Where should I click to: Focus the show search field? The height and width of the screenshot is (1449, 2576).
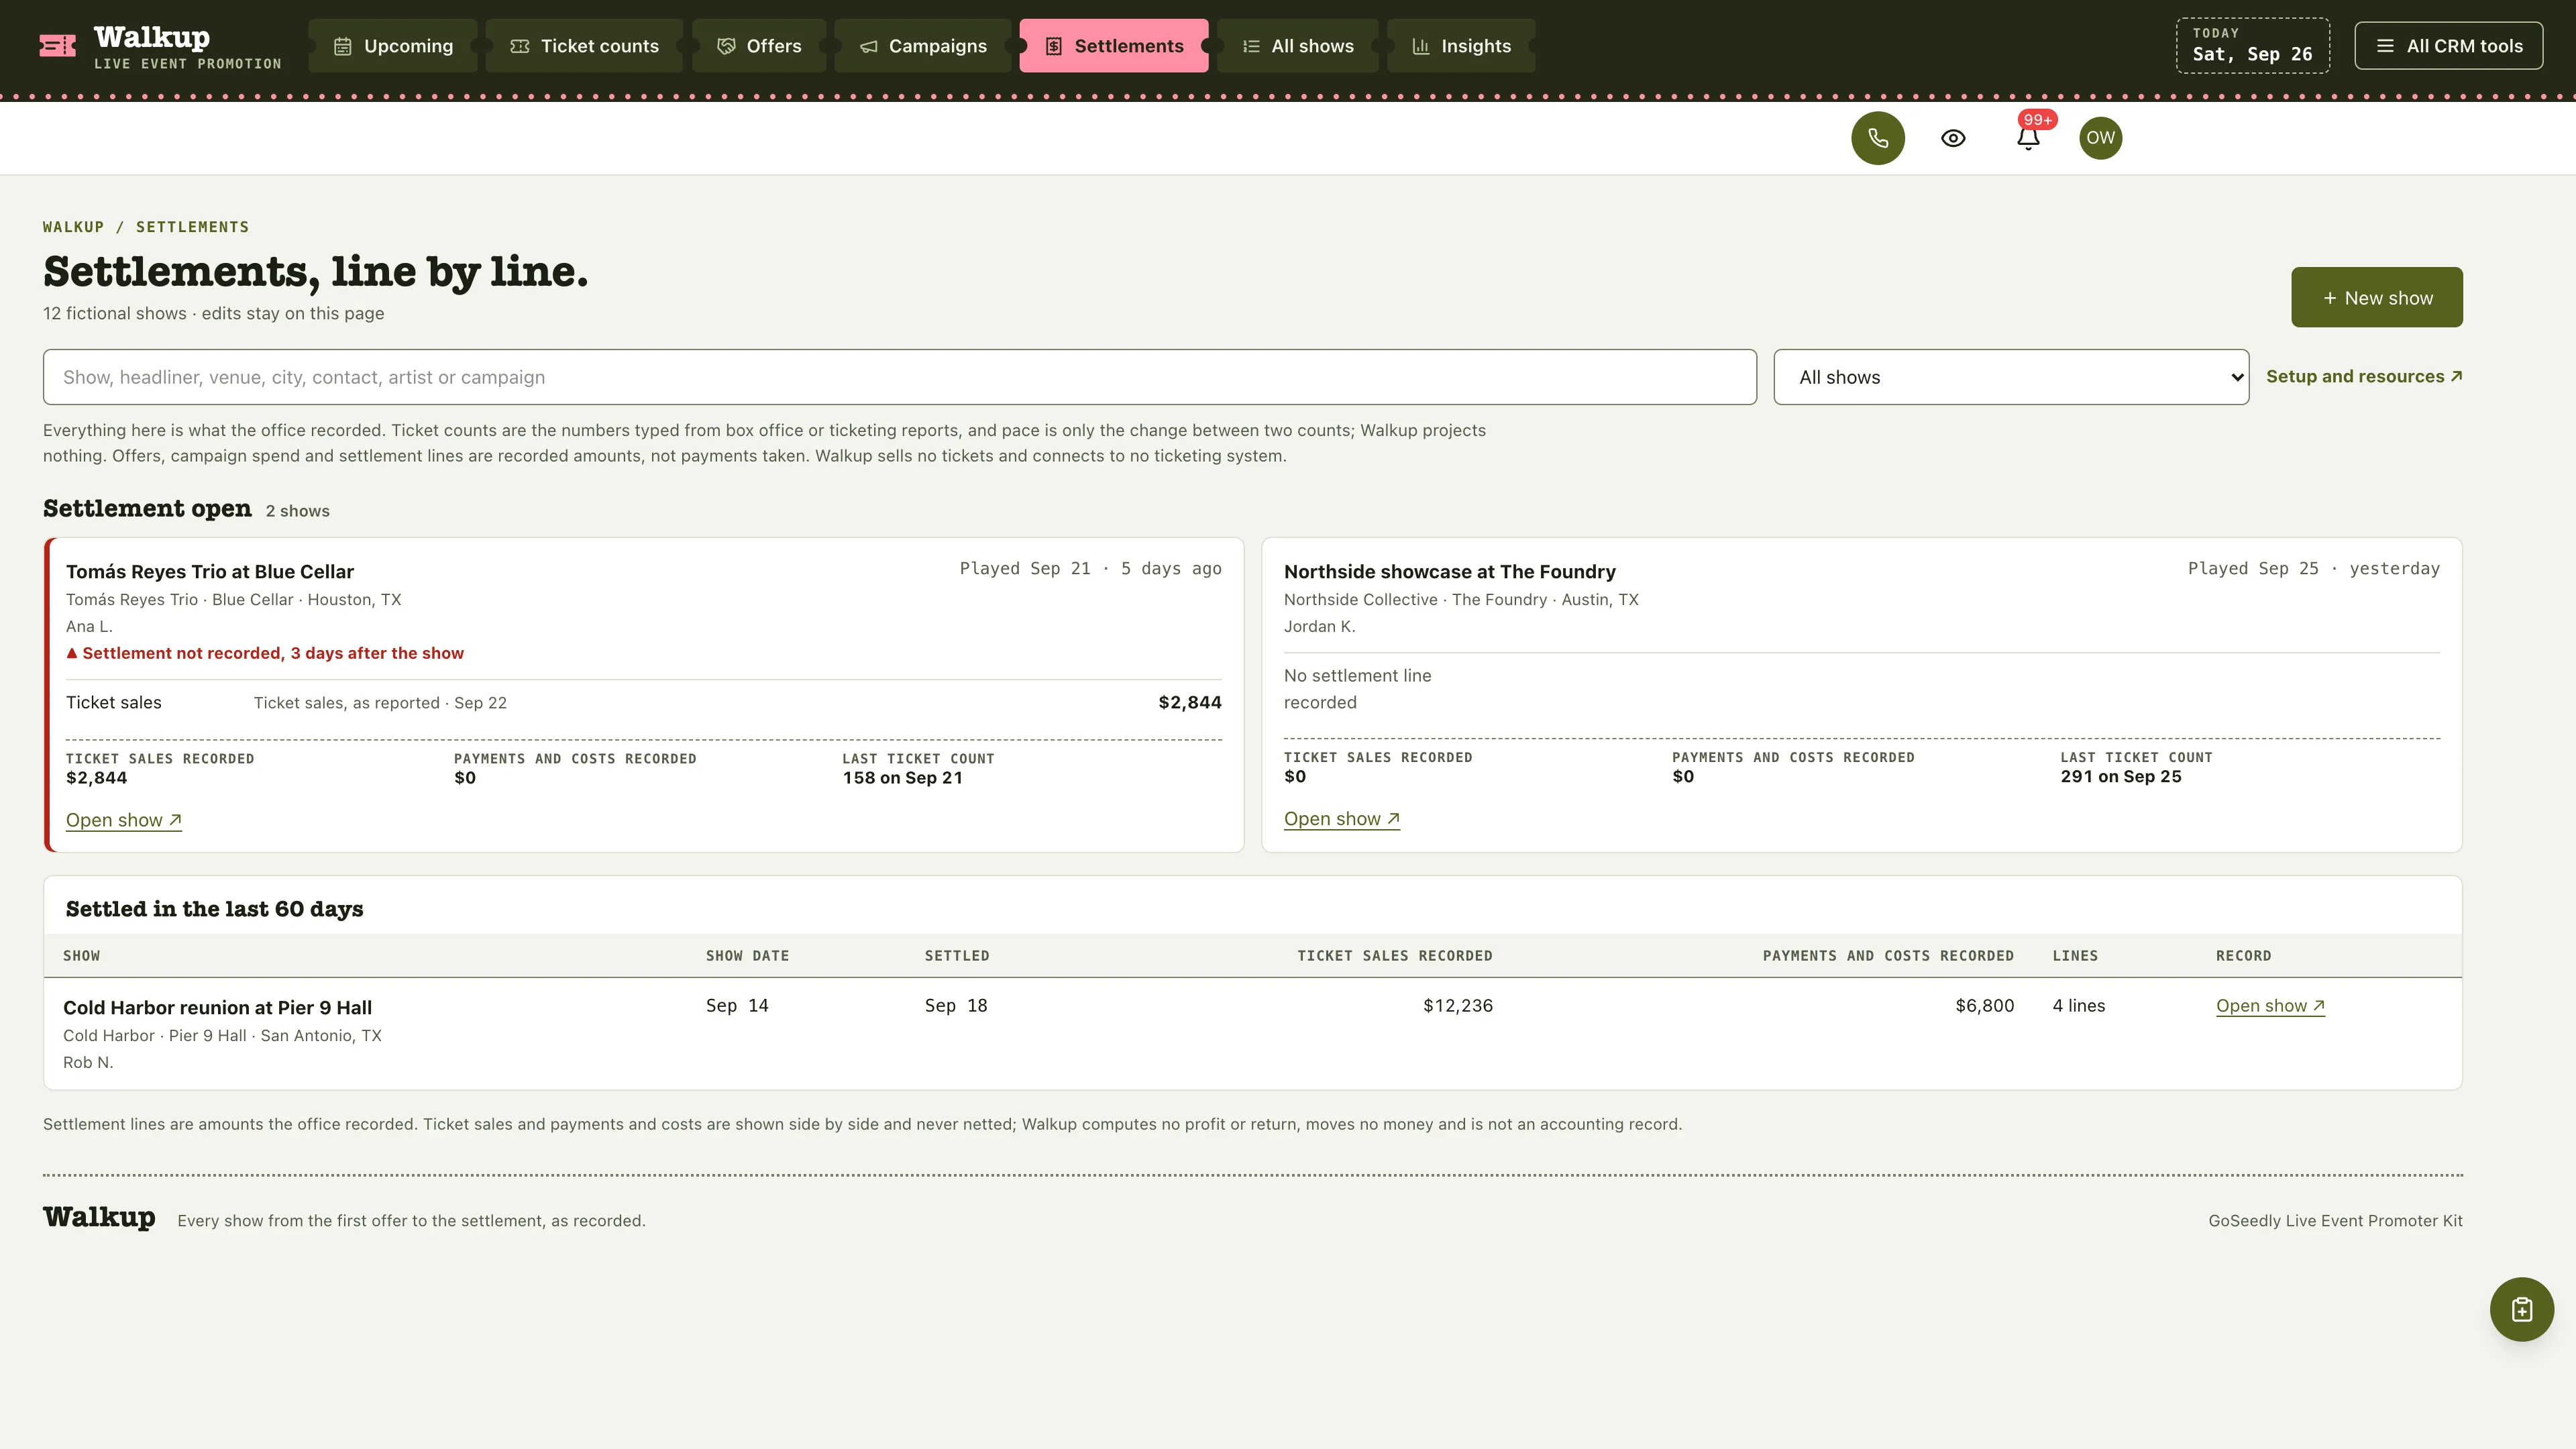(899, 377)
